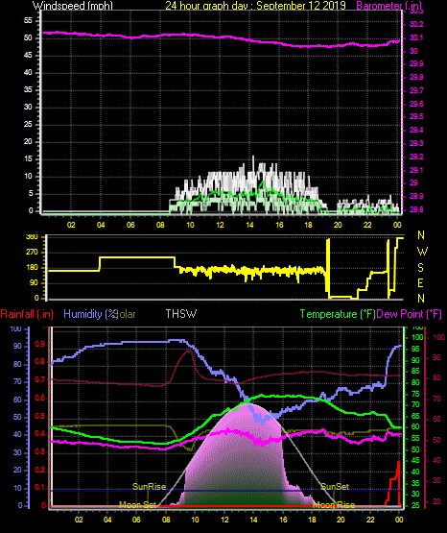Click the Dew Point (°F) legend label

pos(410,314)
